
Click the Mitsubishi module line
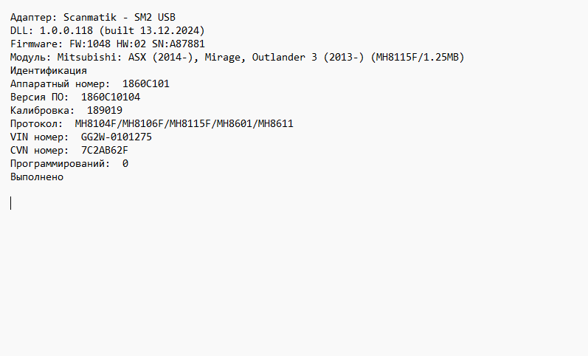pyautogui.click(x=236, y=57)
